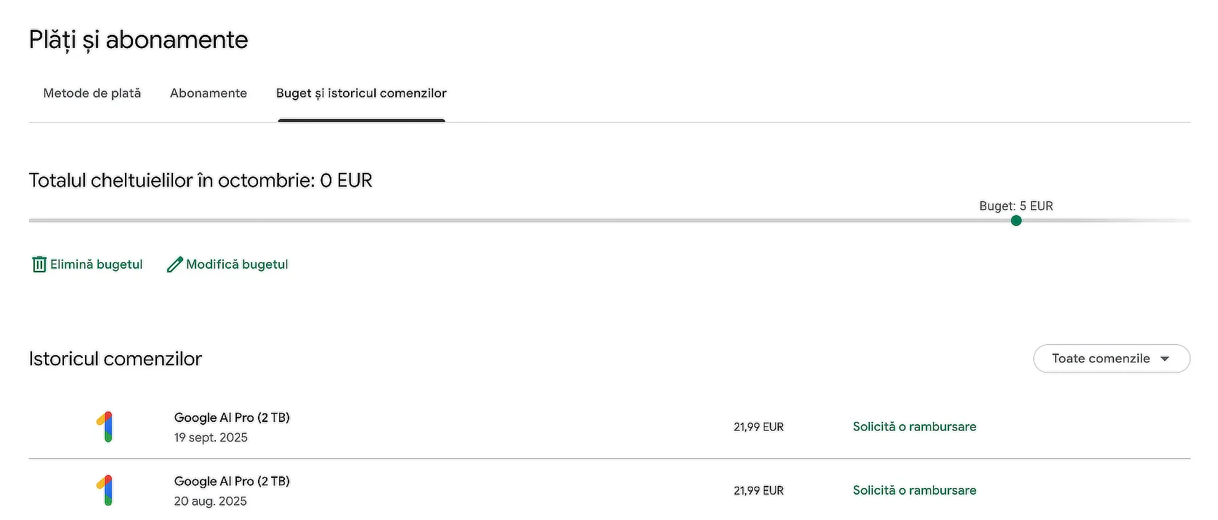
Task: Click the trash icon beside Elimină bugetul
Action: point(39,264)
